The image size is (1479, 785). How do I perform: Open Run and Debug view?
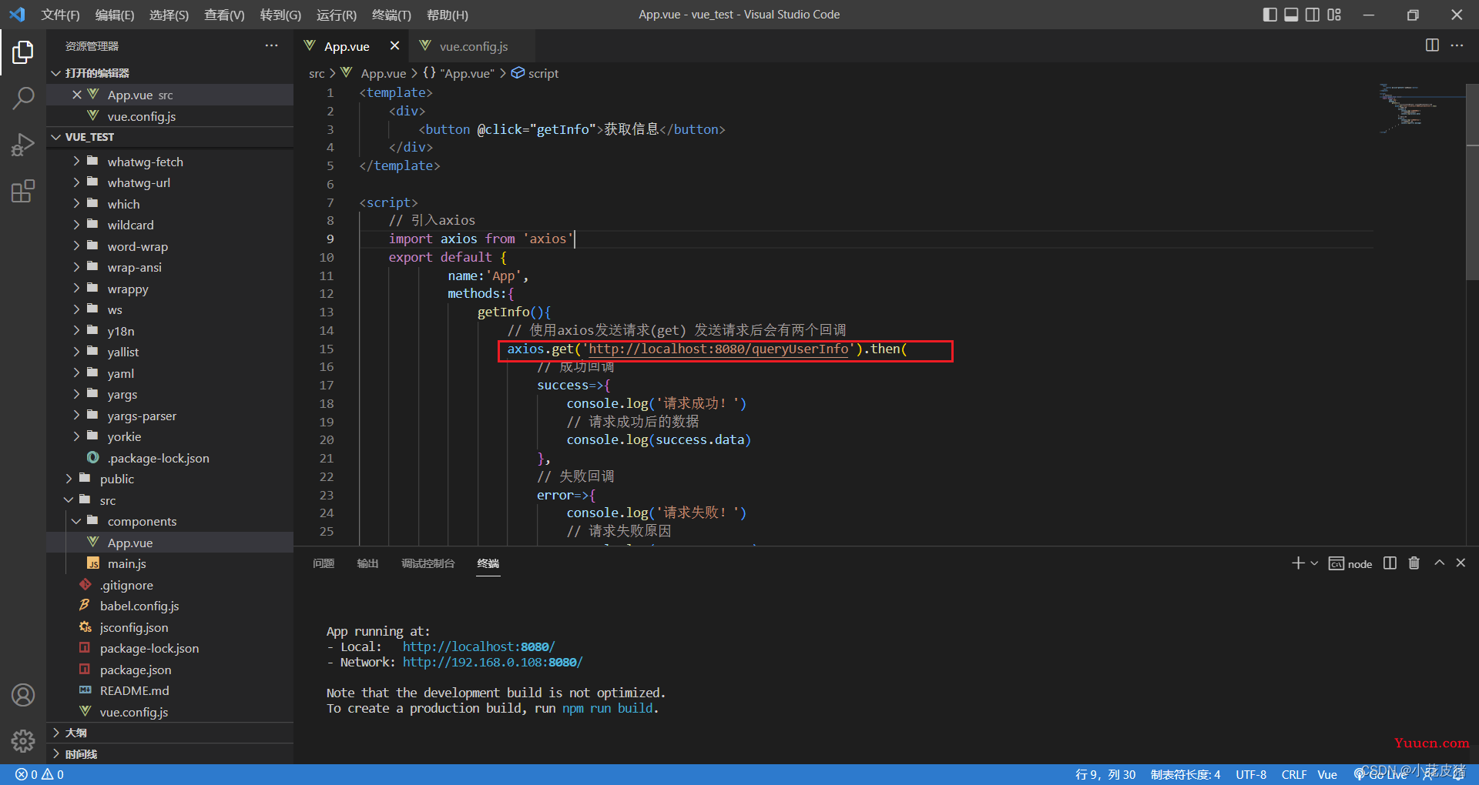[23, 145]
